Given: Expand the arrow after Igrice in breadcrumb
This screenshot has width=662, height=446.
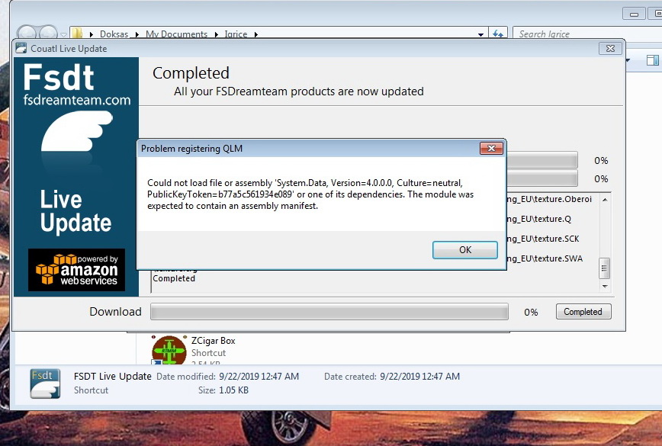Looking at the screenshot, I should pyautogui.click(x=255, y=34).
